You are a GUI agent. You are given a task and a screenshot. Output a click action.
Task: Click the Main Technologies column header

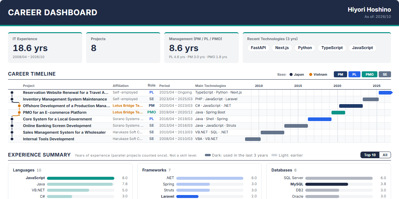click(x=210, y=86)
